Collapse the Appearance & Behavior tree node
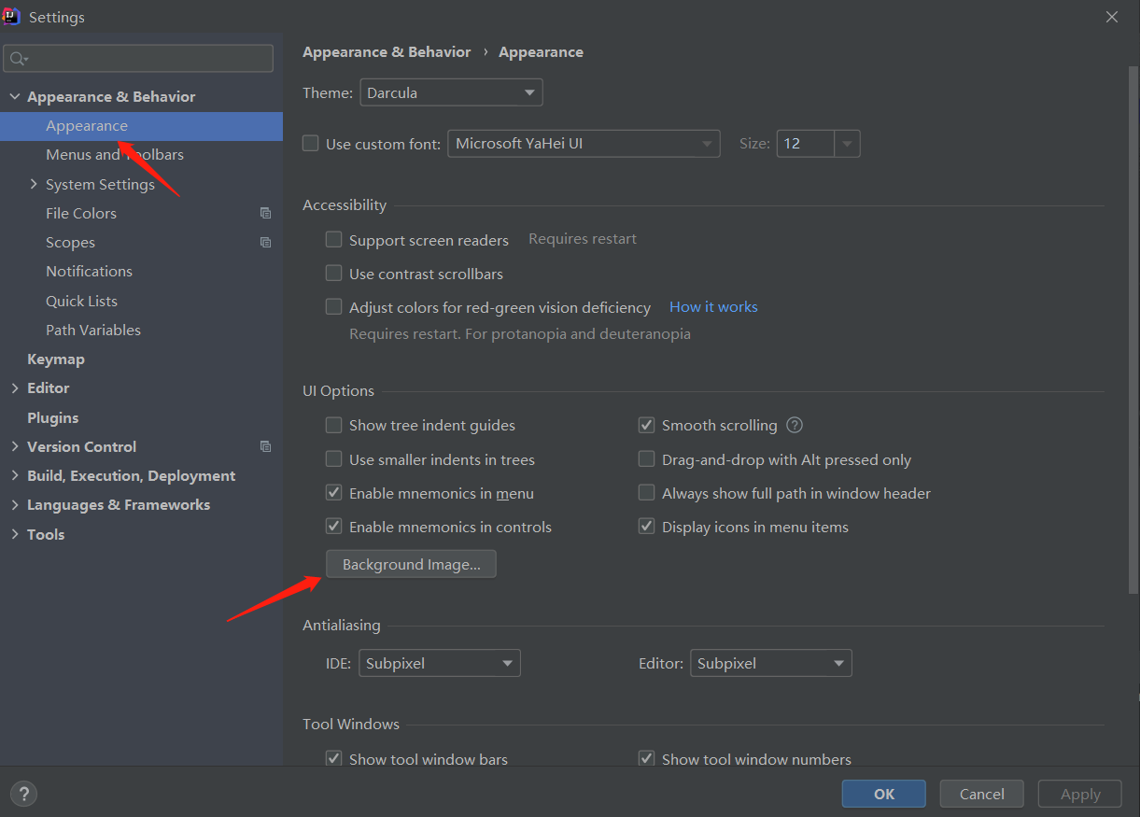 [x=14, y=96]
